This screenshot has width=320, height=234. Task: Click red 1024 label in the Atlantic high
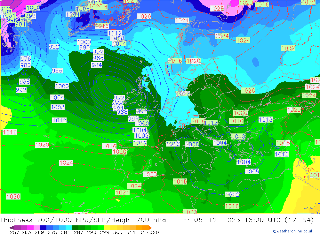pos(66,163)
